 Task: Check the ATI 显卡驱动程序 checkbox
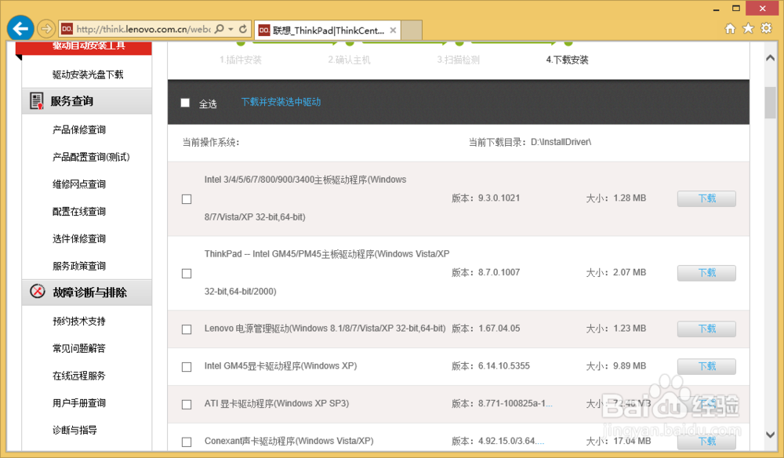[187, 404]
